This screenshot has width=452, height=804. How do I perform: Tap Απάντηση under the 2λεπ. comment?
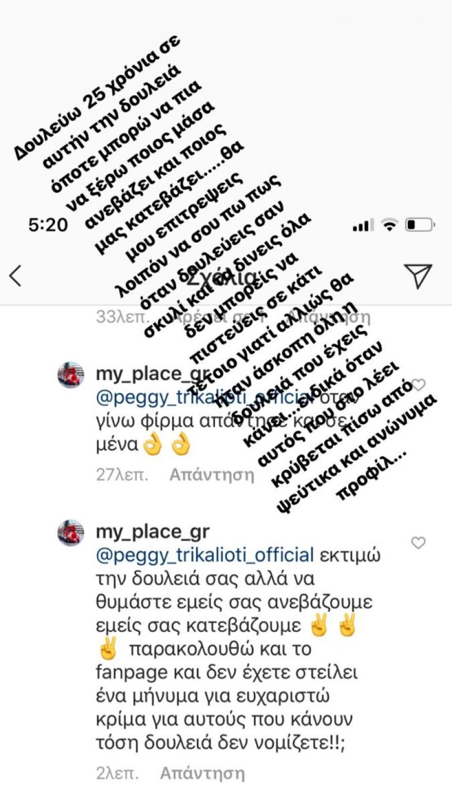click(x=203, y=774)
